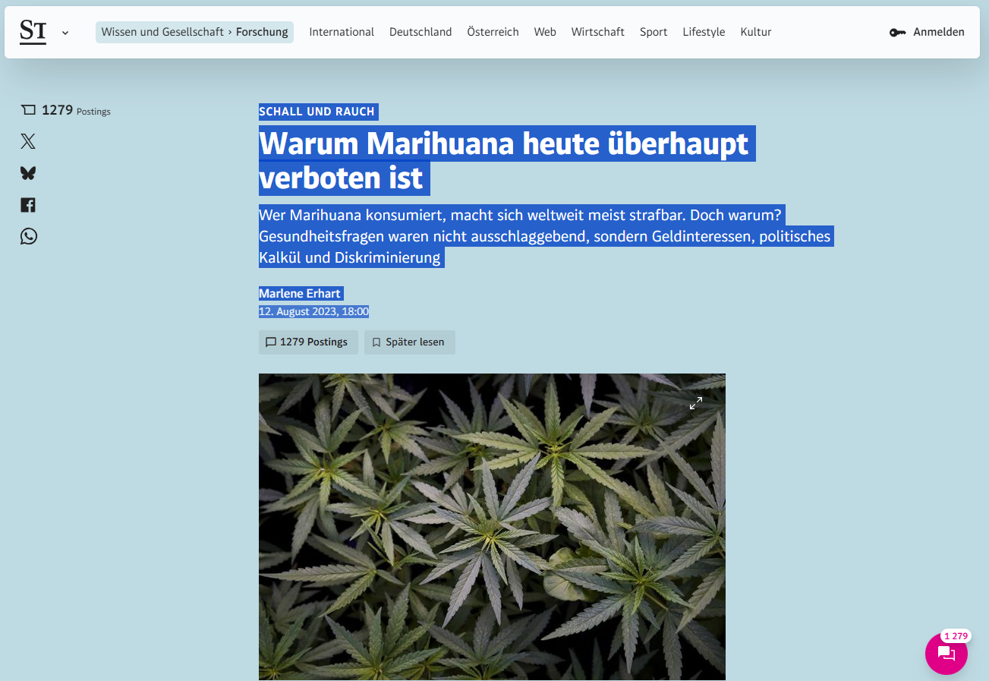
Task: Click the 1279 Postings button below the date
Action: (x=307, y=342)
